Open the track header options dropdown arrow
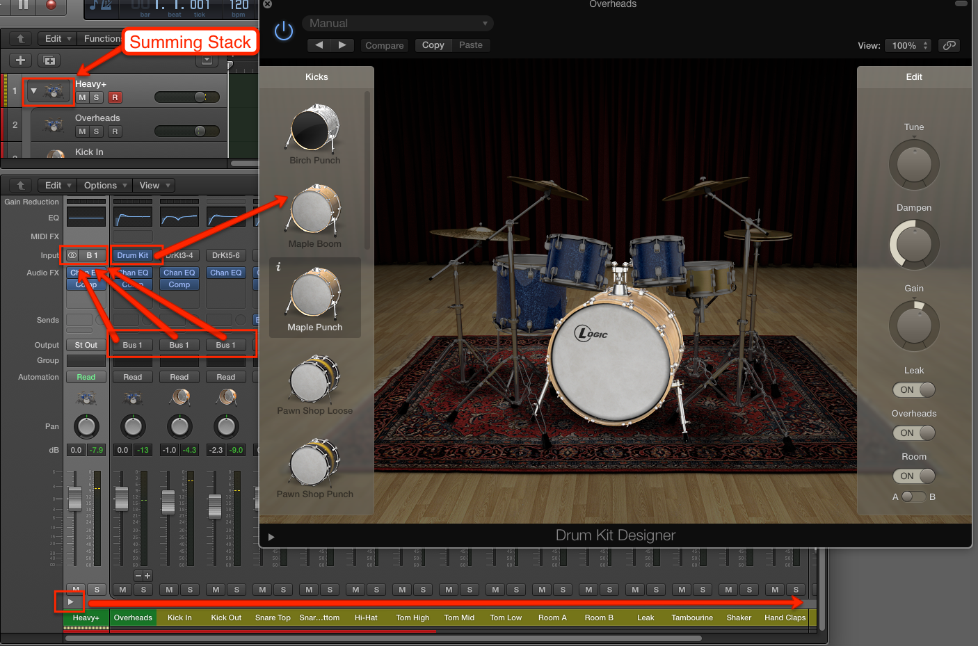 [207, 60]
